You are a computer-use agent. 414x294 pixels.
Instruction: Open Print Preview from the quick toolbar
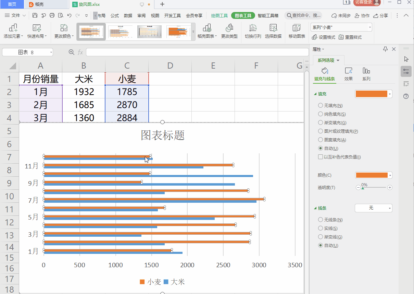pos(61,15)
